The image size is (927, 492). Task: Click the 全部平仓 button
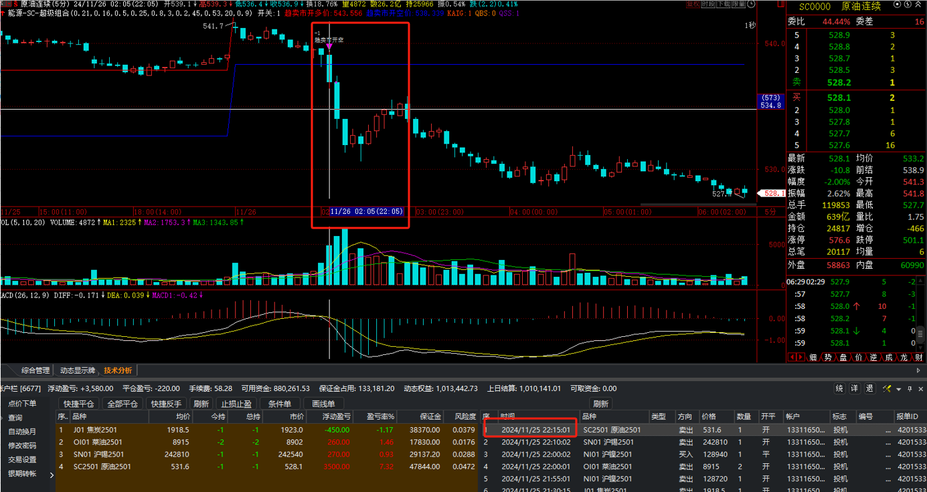coord(122,404)
